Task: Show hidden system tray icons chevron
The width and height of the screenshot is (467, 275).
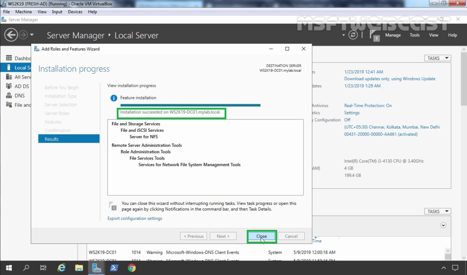Action: coord(443,268)
